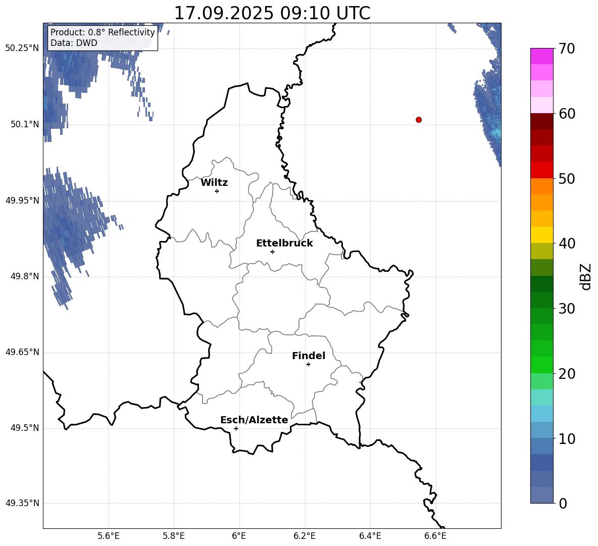This screenshot has height=546, width=598.
Task: Click the Findel city label
Action: [x=309, y=356]
